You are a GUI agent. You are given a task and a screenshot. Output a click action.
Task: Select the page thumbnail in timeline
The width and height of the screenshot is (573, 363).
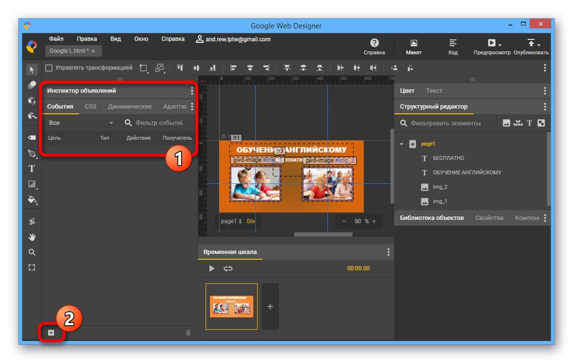point(231,306)
